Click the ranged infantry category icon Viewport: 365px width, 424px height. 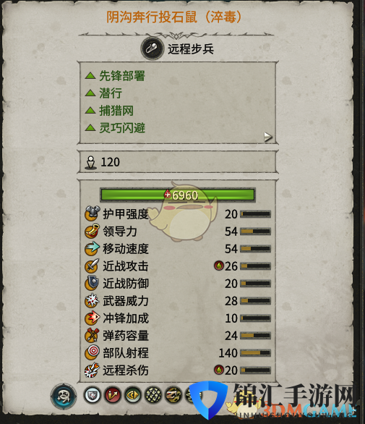point(153,48)
